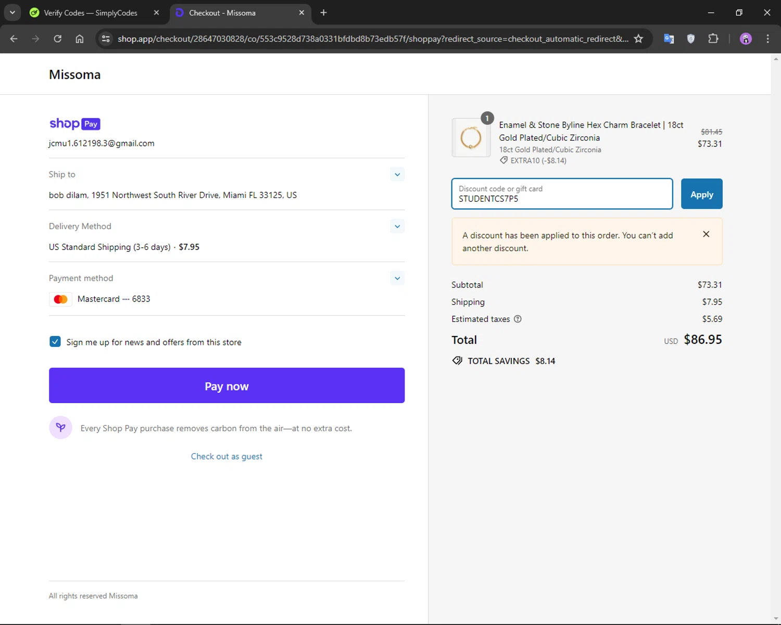
Task: Bookmark this page with the star
Action: coord(638,39)
